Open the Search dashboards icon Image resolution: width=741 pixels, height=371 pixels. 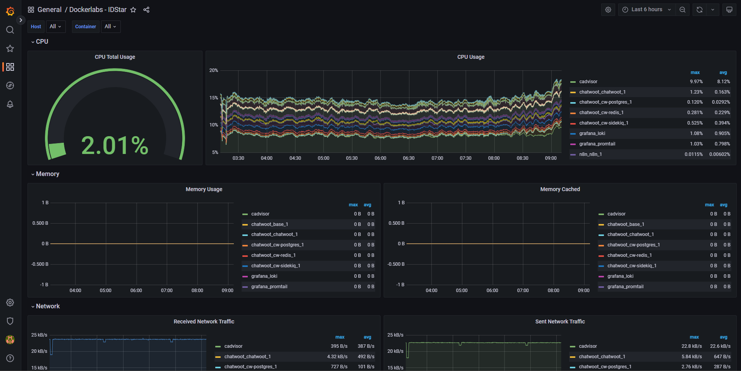(10, 30)
